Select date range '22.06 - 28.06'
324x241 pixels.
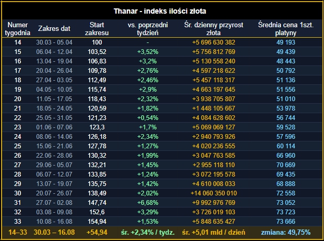click(54, 156)
